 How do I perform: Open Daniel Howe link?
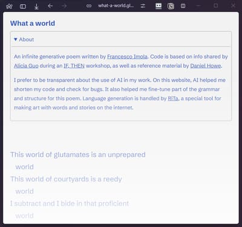point(206,66)
